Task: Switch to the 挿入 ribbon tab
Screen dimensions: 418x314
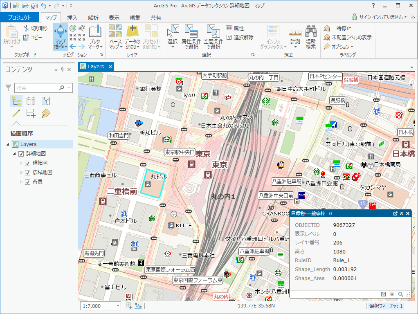Action: click(x=72, y=18)
